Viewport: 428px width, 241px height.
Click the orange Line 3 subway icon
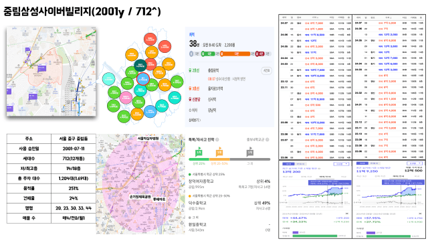coord(190,88)
